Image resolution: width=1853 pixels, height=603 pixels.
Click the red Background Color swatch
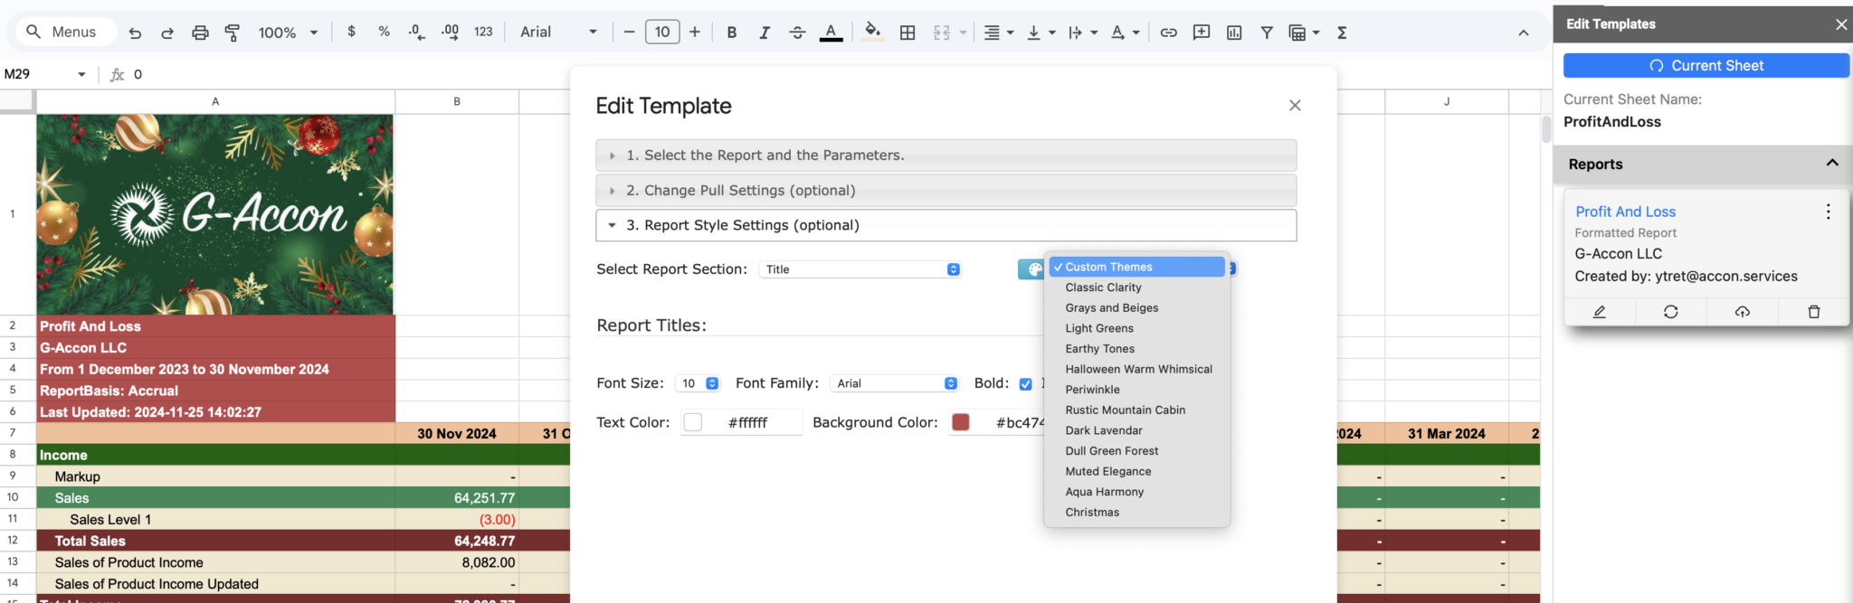[961, 422]
